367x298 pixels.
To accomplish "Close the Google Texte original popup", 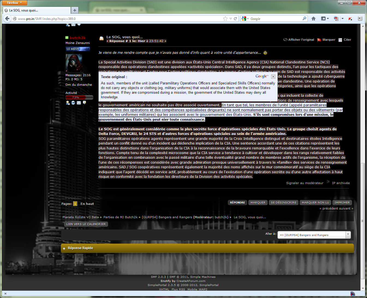I will click(273, 76).
